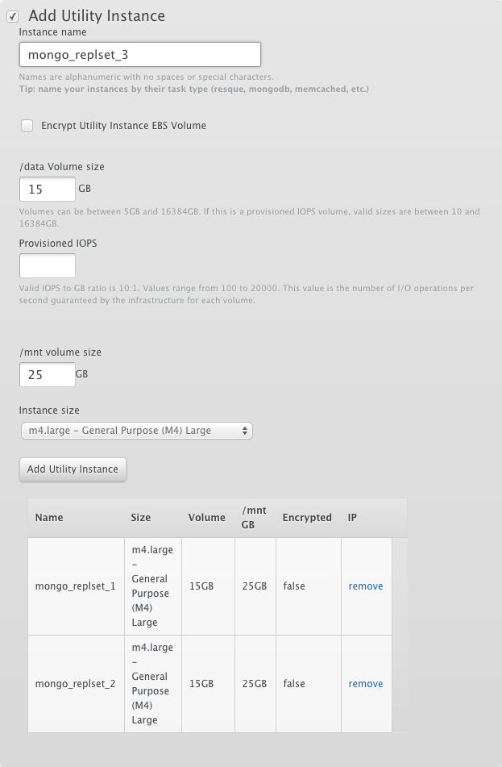Open the Instance size dropdown
Viewport: 502px width, 767px height.
pyautogui.click(x=136, y=431)
